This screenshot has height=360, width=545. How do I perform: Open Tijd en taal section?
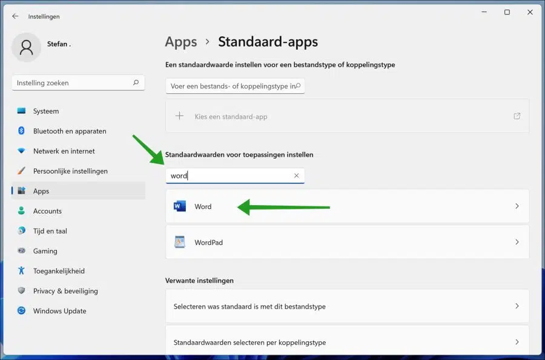point(79,231)
